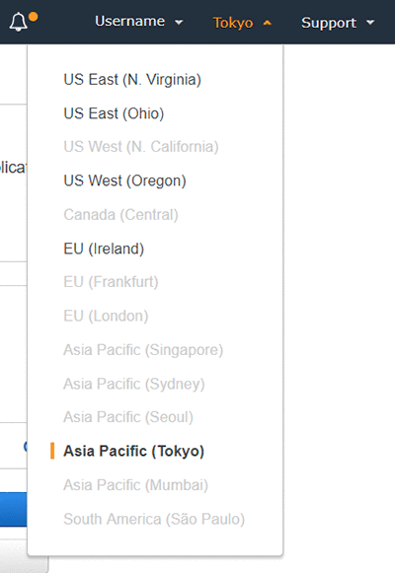
Task: Choose US West (N. California) region
Action: [x=141, y=147]
